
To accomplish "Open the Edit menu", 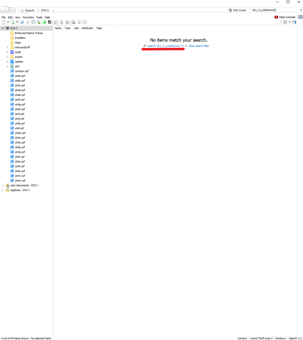I will coord(10,17).
